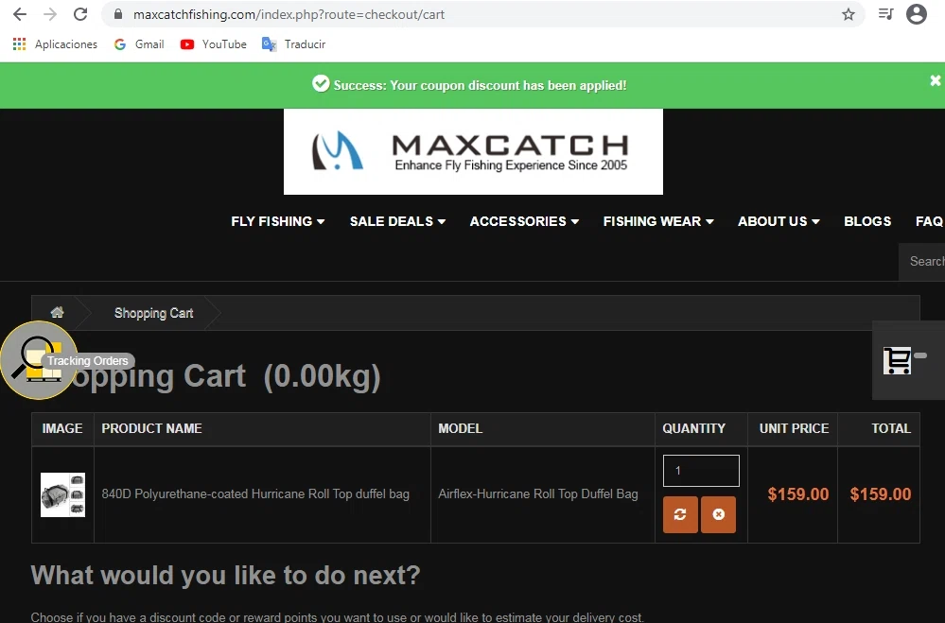Click the browser forward arrow
Image resolution: width=945 pixels, height=623 pixels.
click(50, 14)
